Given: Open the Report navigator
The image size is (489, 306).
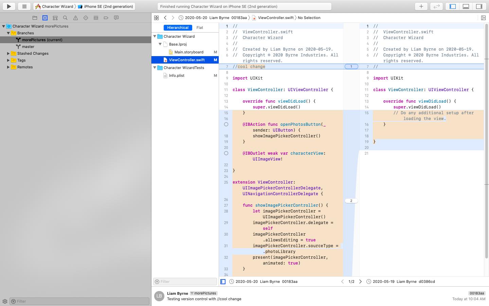Looking at the screenshot, I should pos(116,18).
